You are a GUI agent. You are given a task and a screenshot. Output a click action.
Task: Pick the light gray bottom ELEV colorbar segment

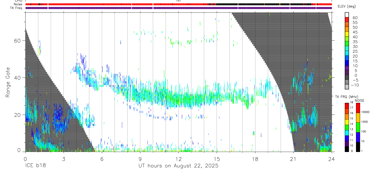(347, 86)
